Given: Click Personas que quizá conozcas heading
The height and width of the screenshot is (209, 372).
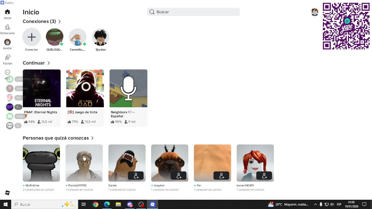Looking at the screenshot, I should tap(56, 138).
